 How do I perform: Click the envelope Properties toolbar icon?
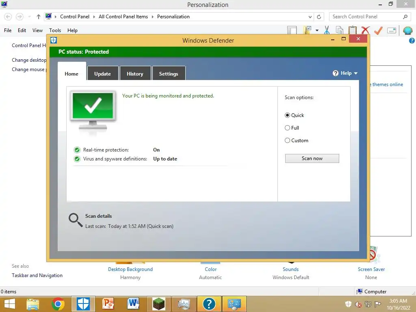click(392, 30)
